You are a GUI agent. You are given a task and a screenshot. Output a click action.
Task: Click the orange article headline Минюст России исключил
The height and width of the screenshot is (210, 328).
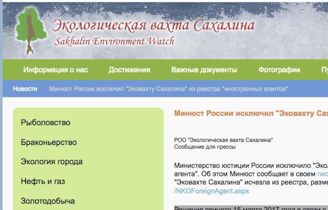[x=251, y=113]
